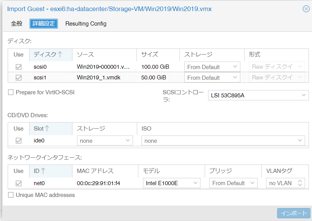The image size is (312, 221).
Task: Click the 形式 column header
Action: coord(276,55)
